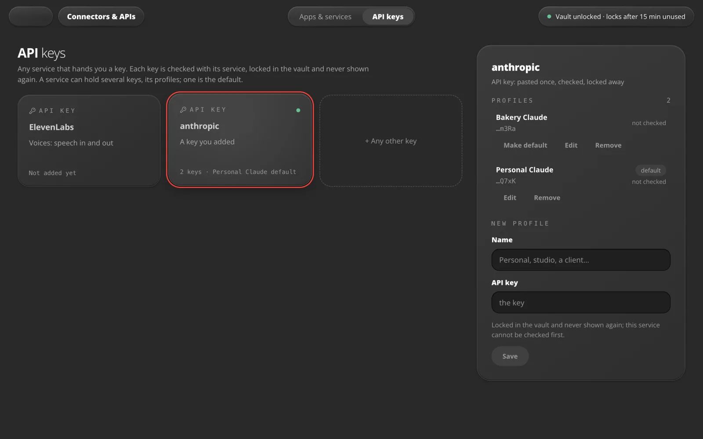Click 'not checked' beside Bakery Claude
The width and height of the screenshot is (703, 439).
tap(649, 123)
